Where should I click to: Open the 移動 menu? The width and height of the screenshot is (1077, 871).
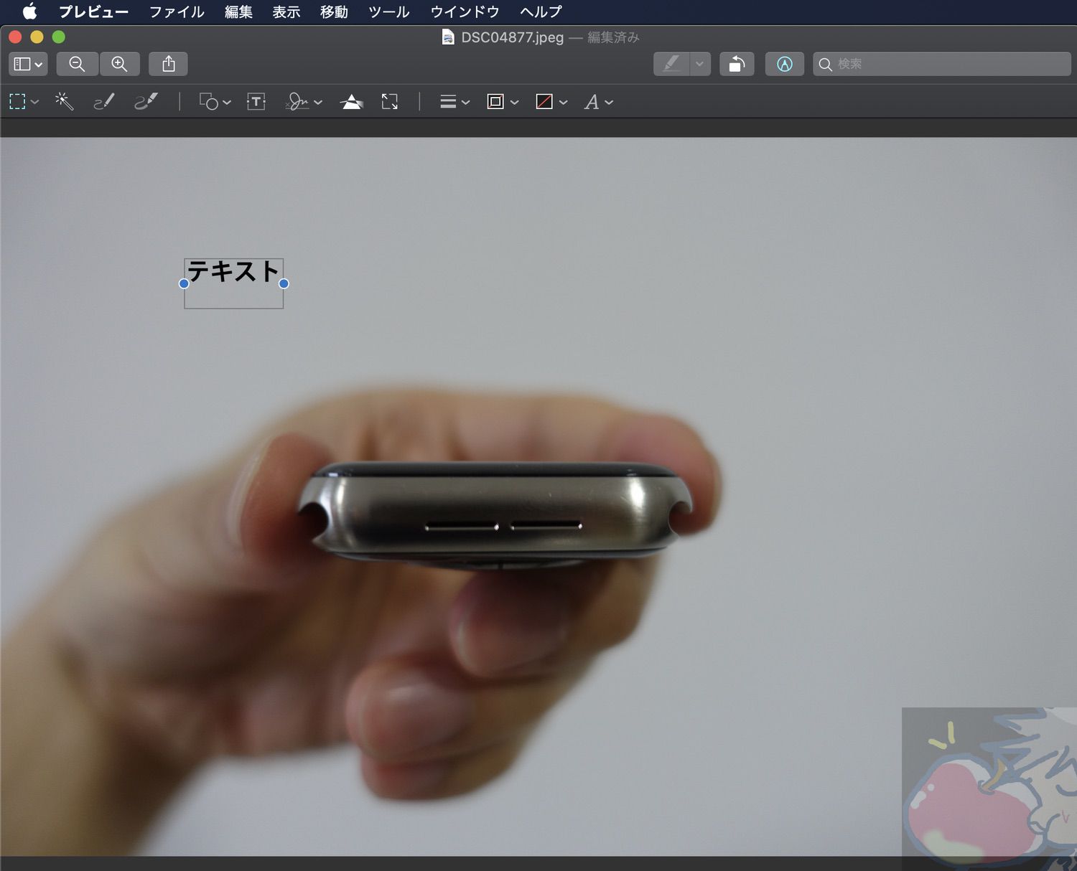[334, 11]
